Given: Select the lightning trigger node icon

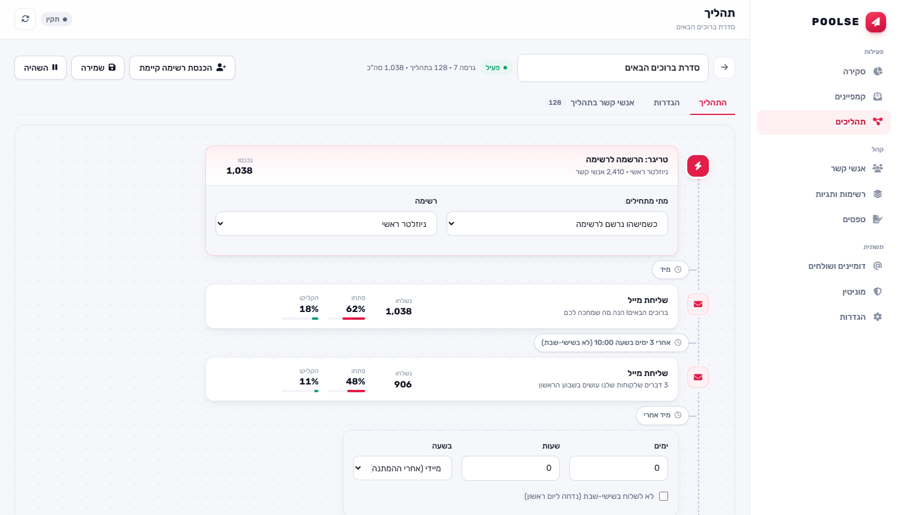Looking at the screenshot, I should click(x=698, y=166).
